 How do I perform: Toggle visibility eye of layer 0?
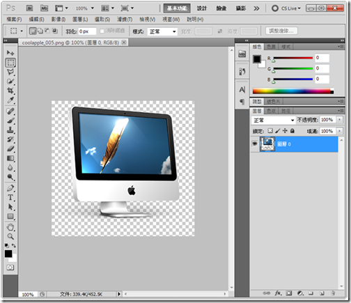255,143
